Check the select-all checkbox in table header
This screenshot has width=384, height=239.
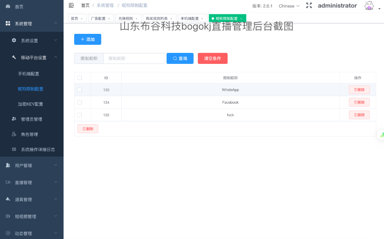point(80,78)
